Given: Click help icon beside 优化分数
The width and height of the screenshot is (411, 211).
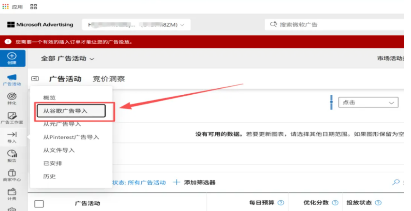Looking at the screenshot, I should (335, 203).
